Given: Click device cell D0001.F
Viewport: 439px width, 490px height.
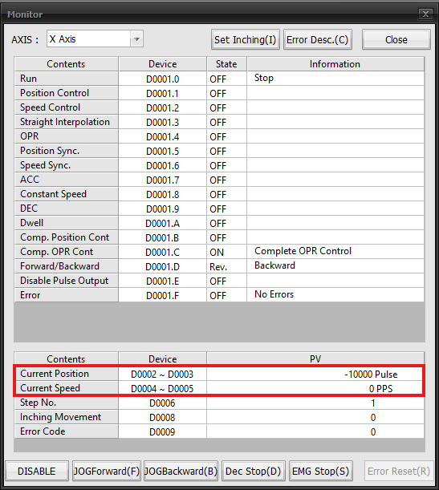Looking at the screenshot, I should (x=163, y=295).
